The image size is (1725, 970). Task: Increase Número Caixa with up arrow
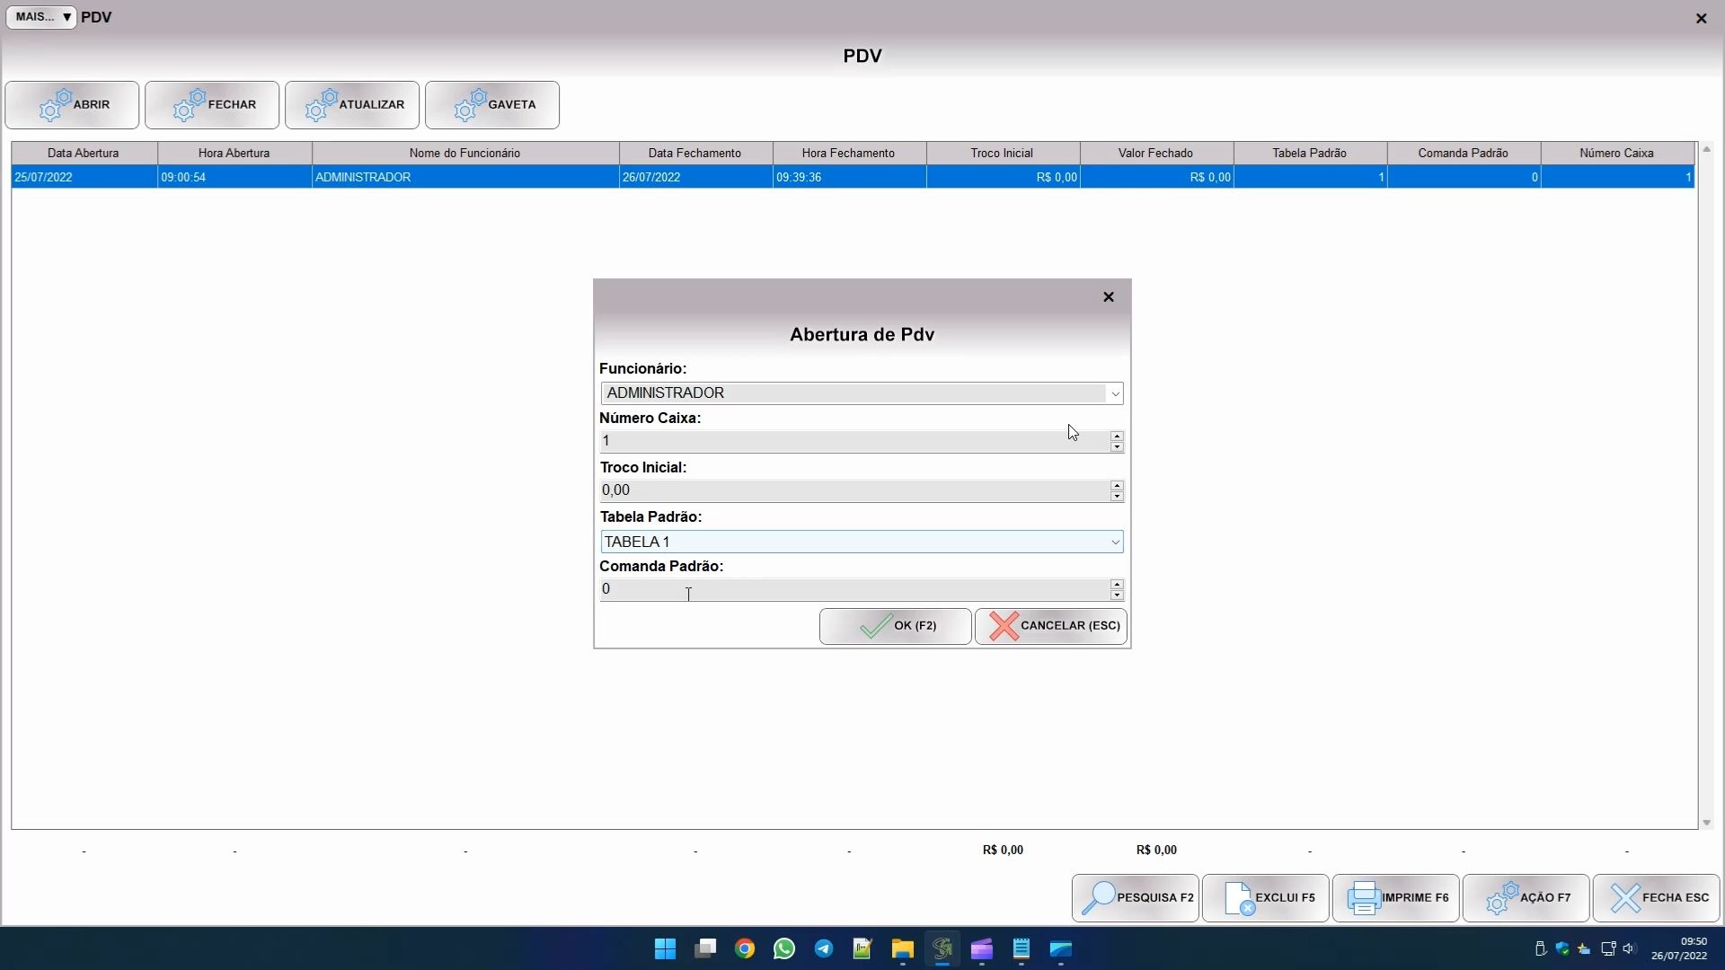[1117, 436]
